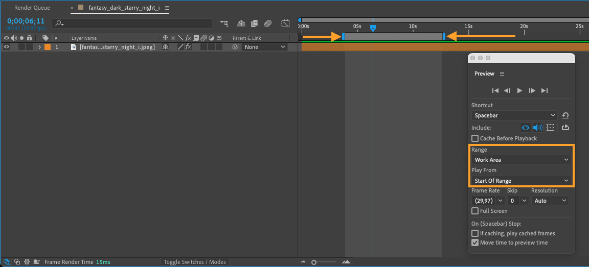Screen dimensions: 589x267
Task: Uncheck Move time to preview time
Action: coord(475,242)
